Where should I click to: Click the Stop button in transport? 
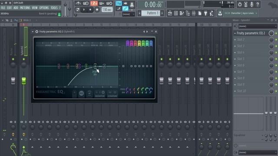(90, 10)
